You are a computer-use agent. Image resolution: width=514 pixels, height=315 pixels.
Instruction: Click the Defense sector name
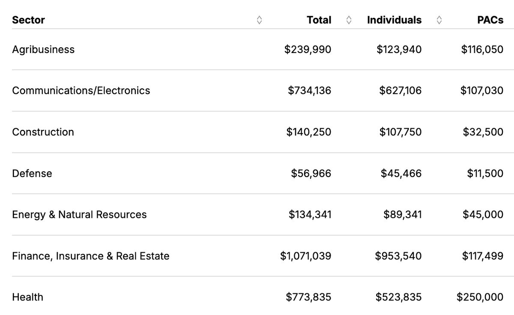tap(32, 174)
